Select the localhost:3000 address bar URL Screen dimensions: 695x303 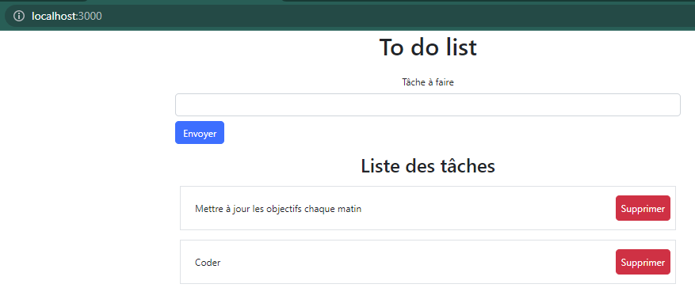click(67, 17)
